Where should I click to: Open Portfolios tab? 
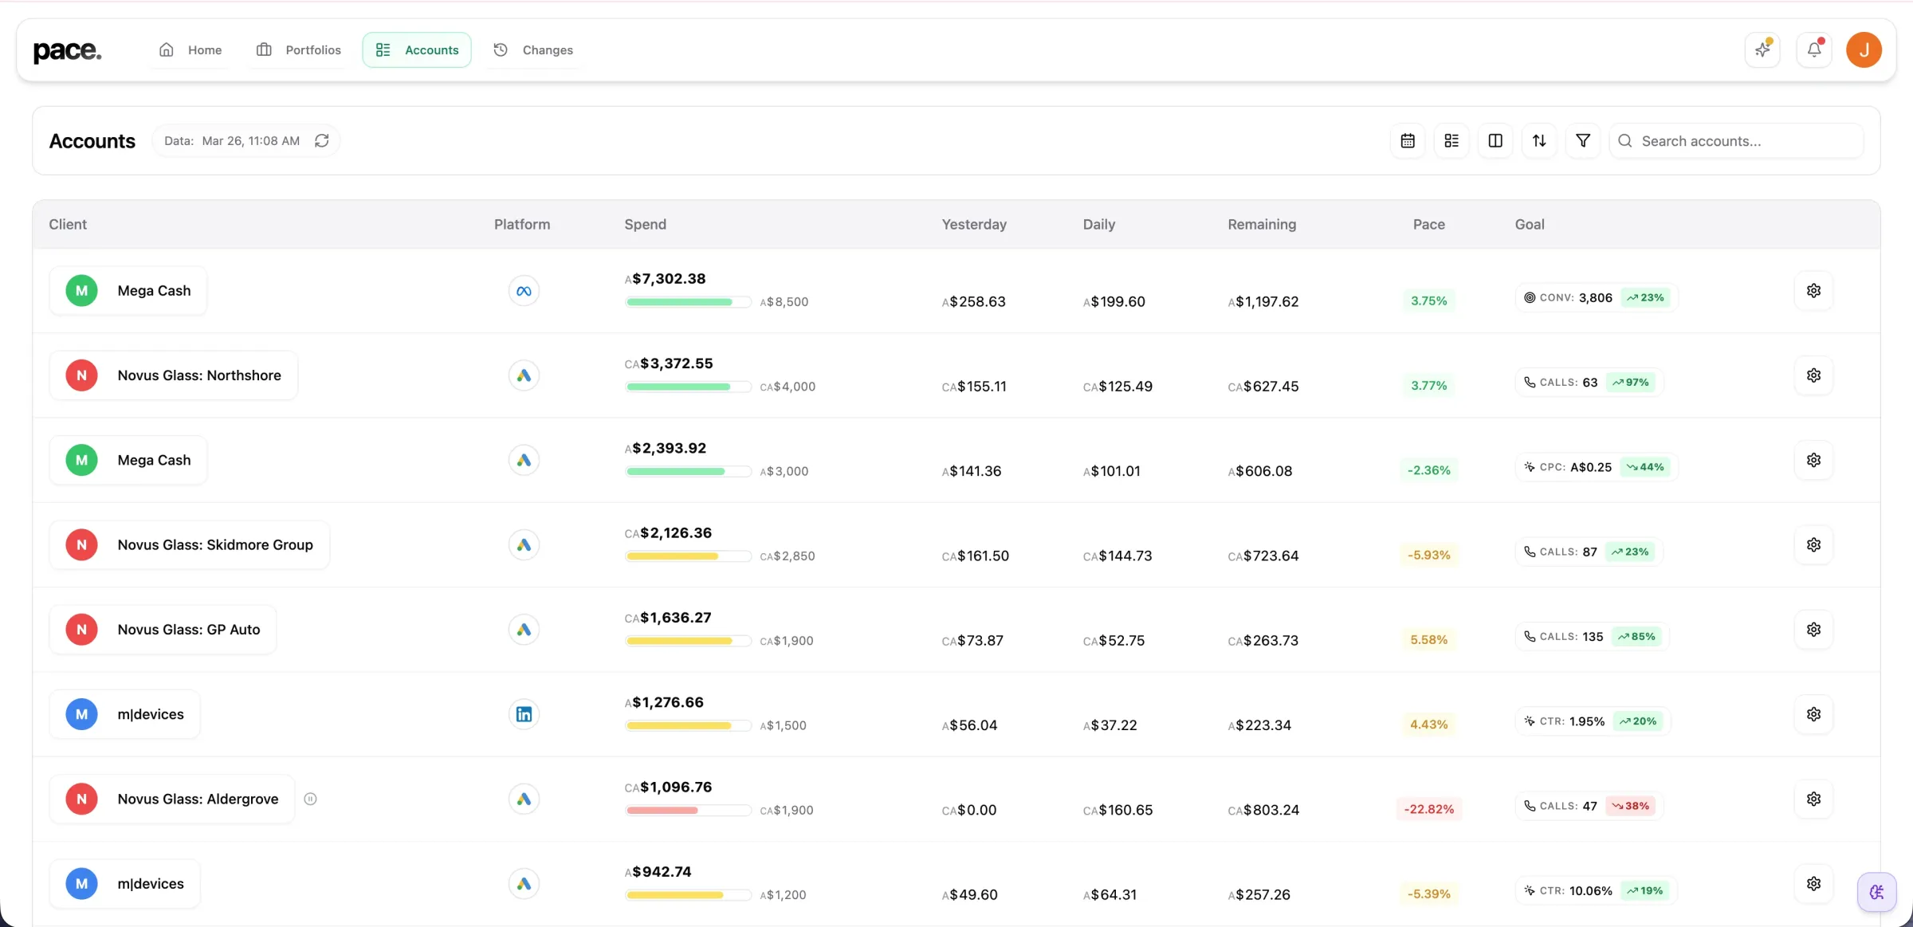click(x=299, y=50)
